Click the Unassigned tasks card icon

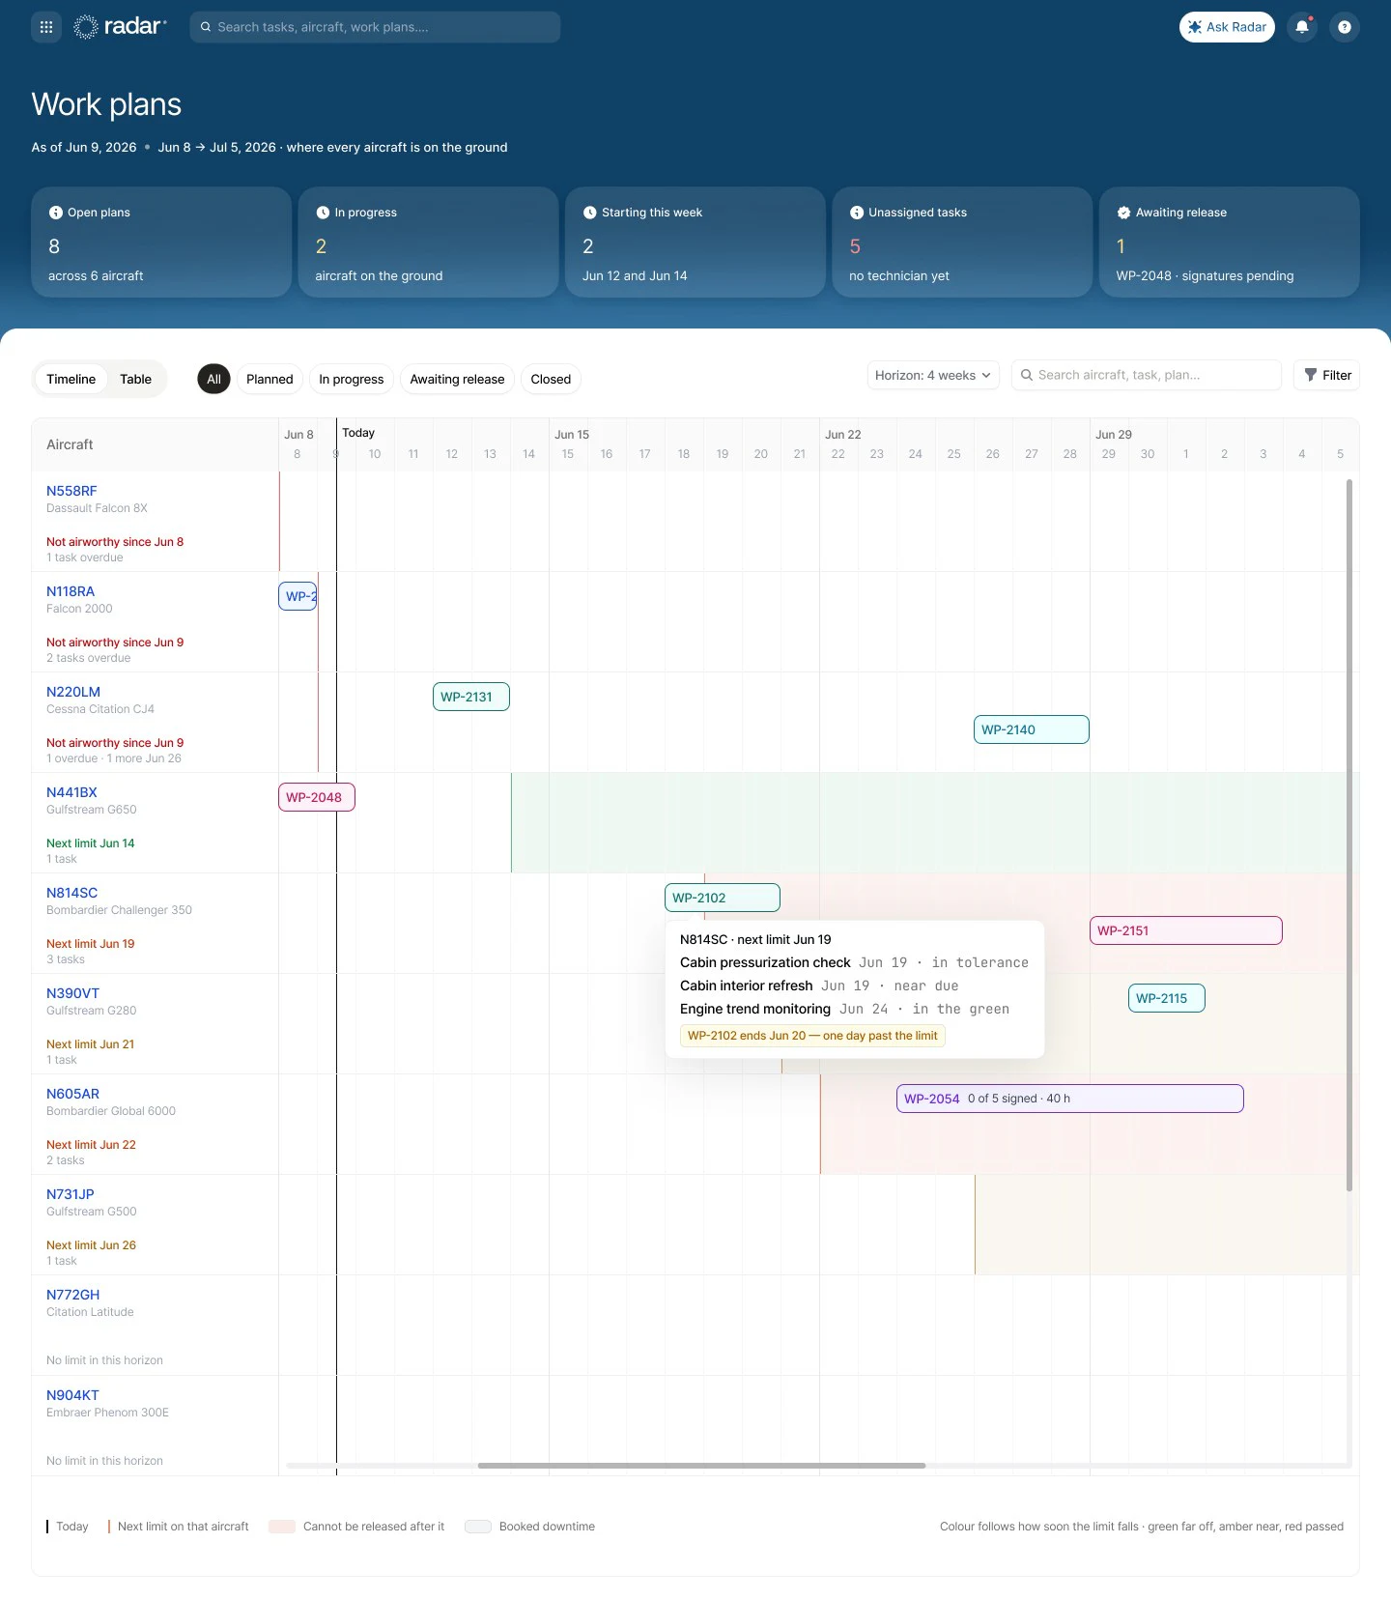point(856,213)
